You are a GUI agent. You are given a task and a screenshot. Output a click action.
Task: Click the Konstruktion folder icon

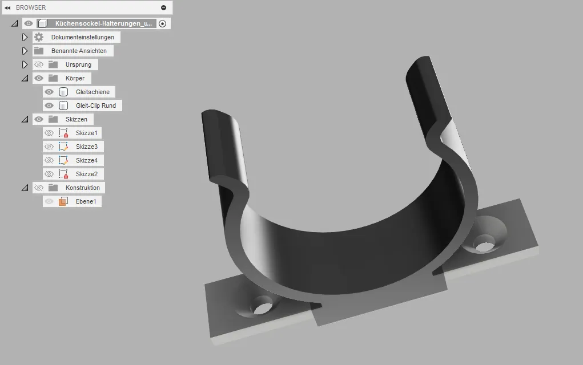point(53,188)
